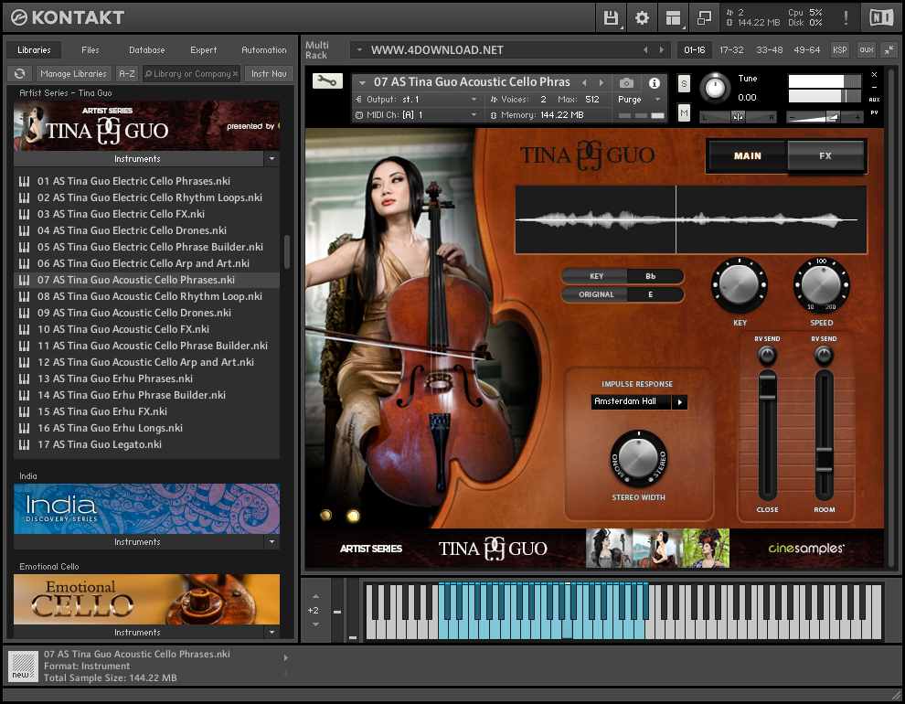
Task: Switch to the Automation tab
Action: tap(264, 50)
